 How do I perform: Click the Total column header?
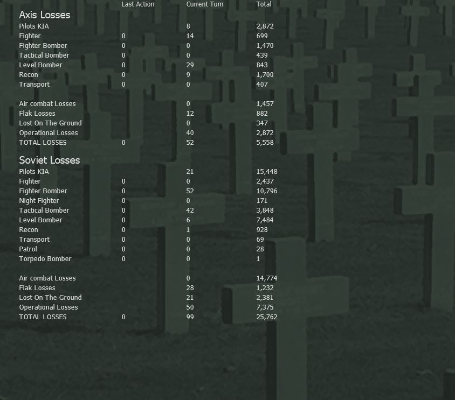point(264,4)
